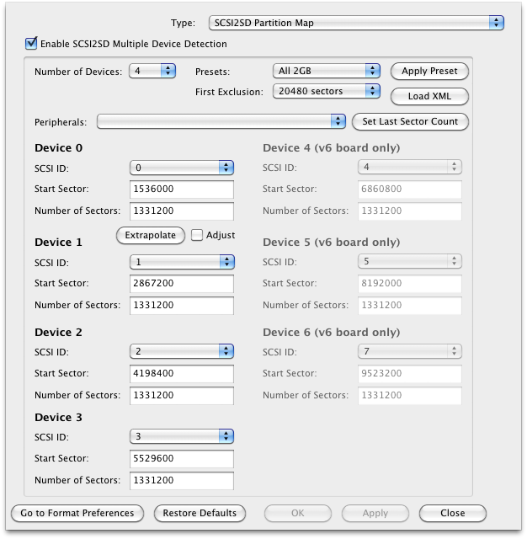Click Device 2 Number of Sectors field
This screenshot has height=539, width=527.
pos(182,396)
